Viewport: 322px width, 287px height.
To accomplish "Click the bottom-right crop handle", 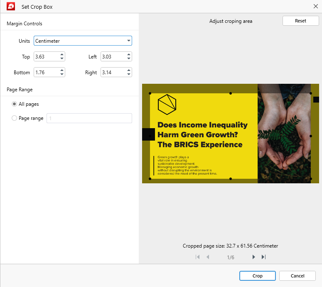I will coord(311,179).
